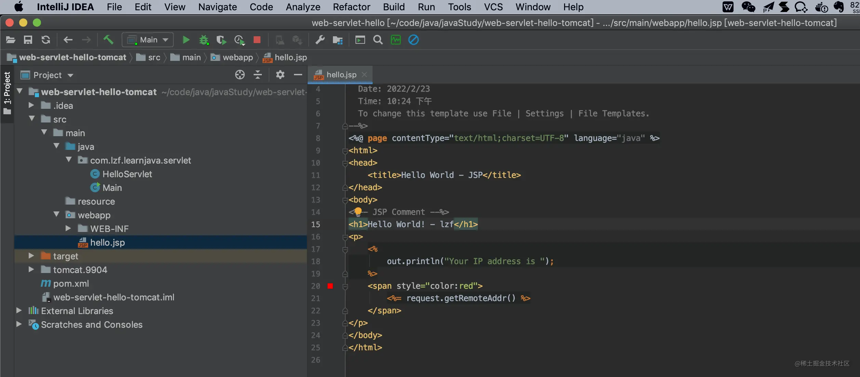This screenshot has width=860, height=377.
Task: Select Main class in tree
Action: point(112,188)
